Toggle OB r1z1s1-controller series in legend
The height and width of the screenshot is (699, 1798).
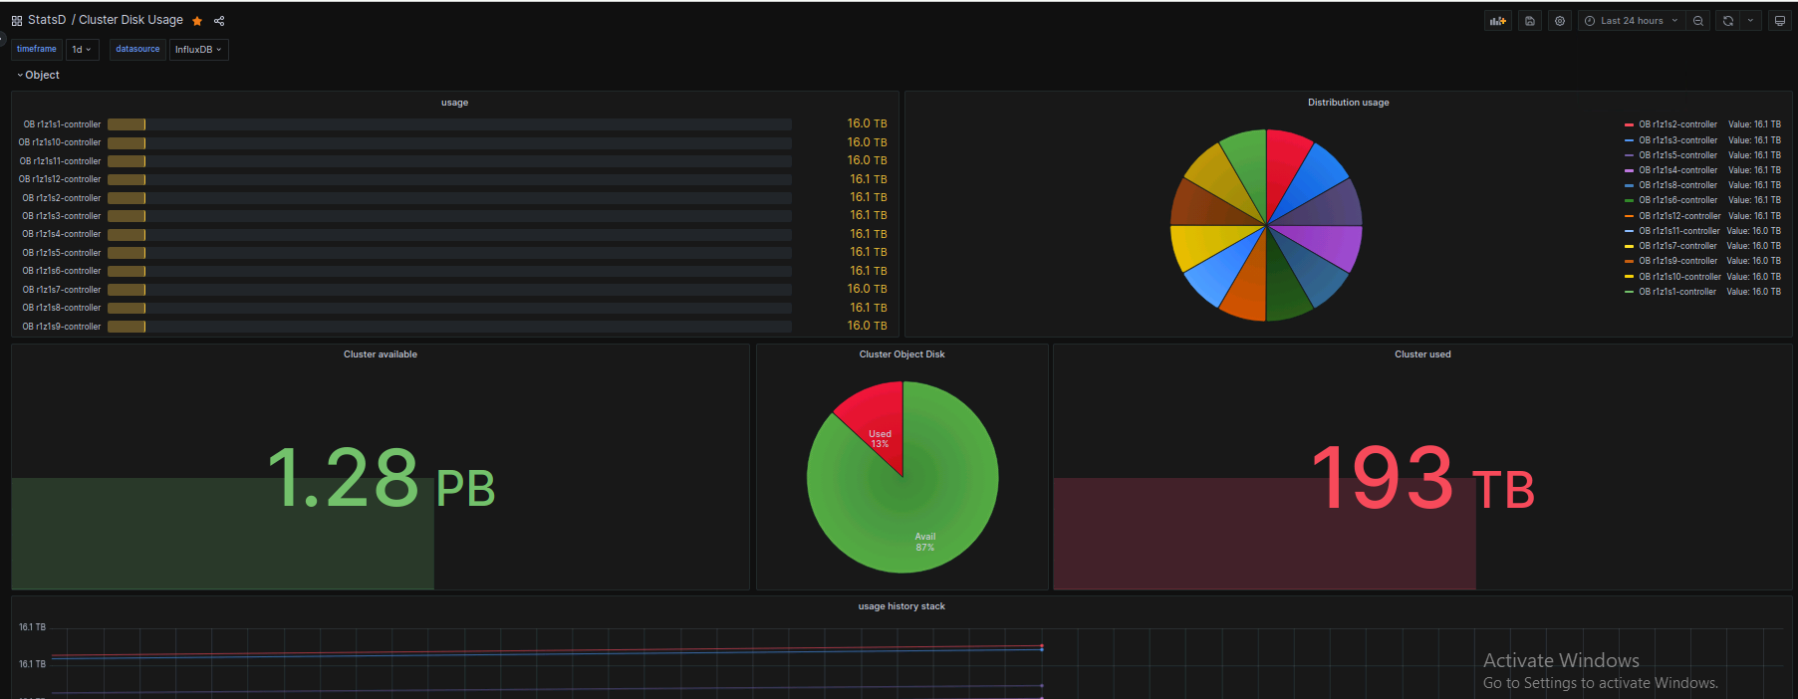(1677, 292)
